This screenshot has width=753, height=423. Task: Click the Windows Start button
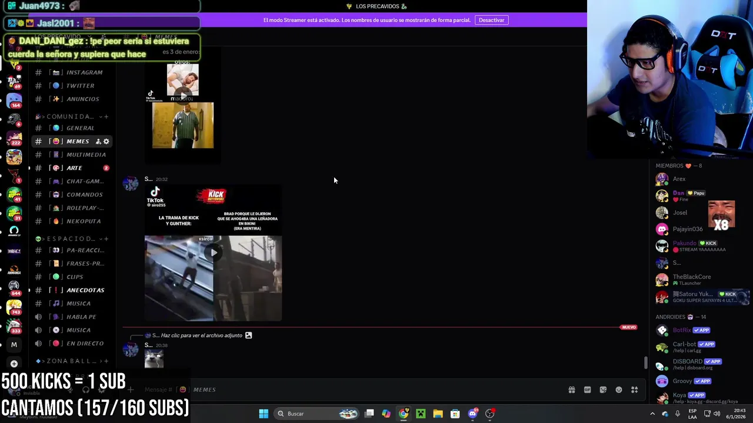click(x=264, y=414)
